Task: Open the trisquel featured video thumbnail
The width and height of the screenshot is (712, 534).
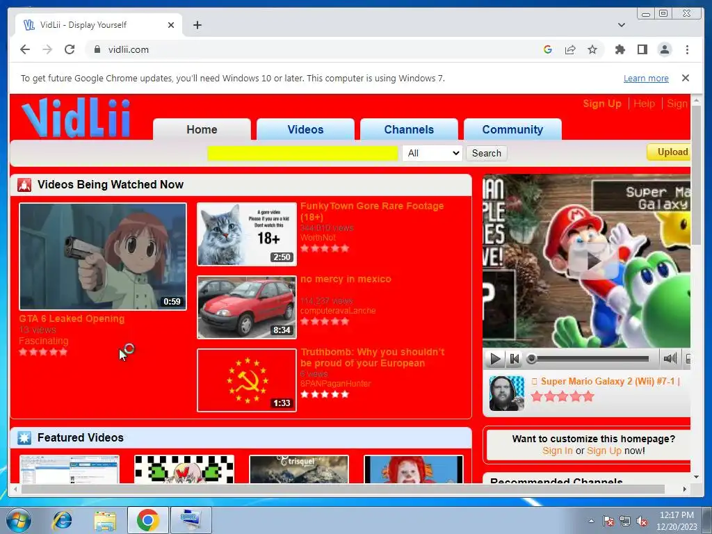Action: [x=299, y=469]
